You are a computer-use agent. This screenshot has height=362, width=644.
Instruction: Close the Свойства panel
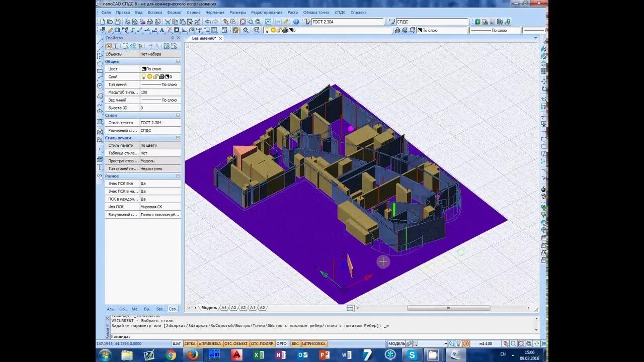click(178, 38)
